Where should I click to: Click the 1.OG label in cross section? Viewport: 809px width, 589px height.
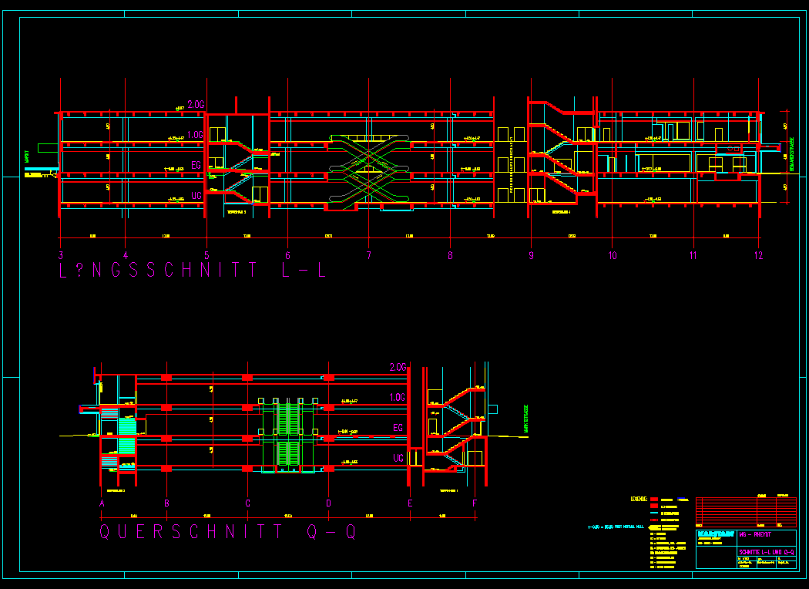click(x=397, y=397)
